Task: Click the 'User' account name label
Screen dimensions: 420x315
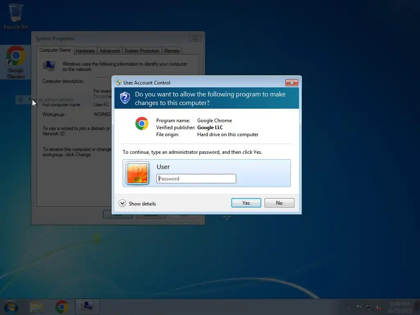Action: tap(163, 167)
